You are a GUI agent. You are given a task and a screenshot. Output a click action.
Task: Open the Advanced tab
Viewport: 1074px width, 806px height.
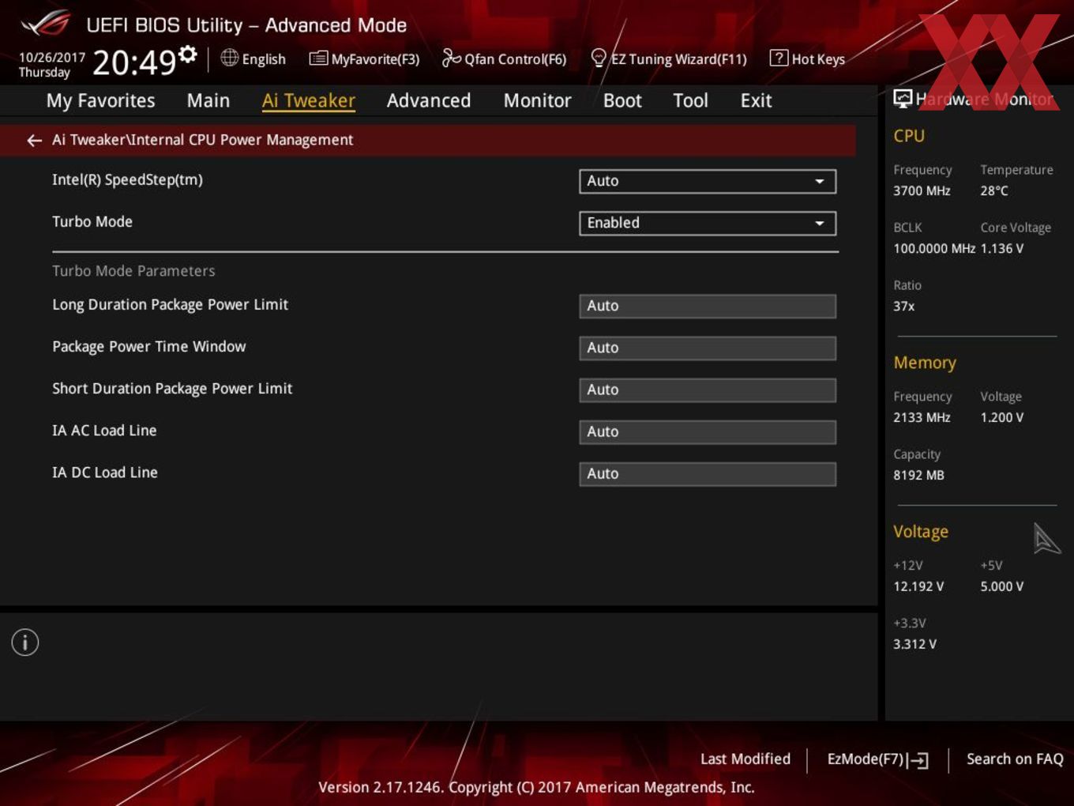click(x=429, y=100)
